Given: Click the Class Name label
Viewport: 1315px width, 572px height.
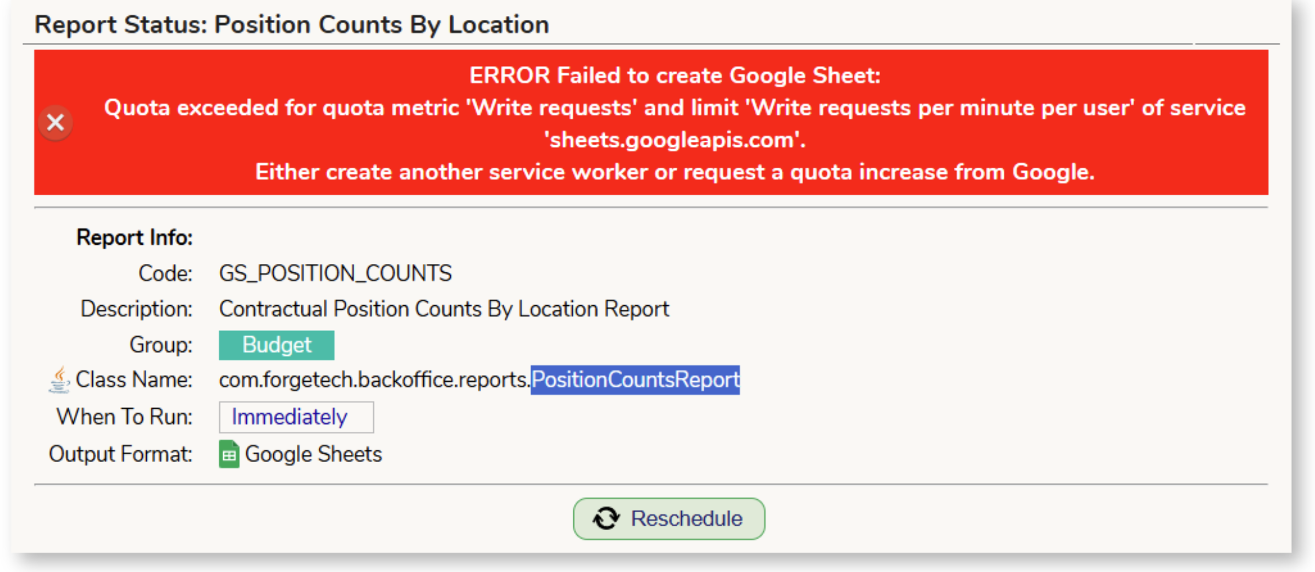Looking at the screenshot, I should coord(134,380).
